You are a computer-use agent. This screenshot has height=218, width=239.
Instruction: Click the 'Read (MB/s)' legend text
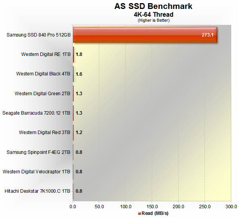pos(155,213)
